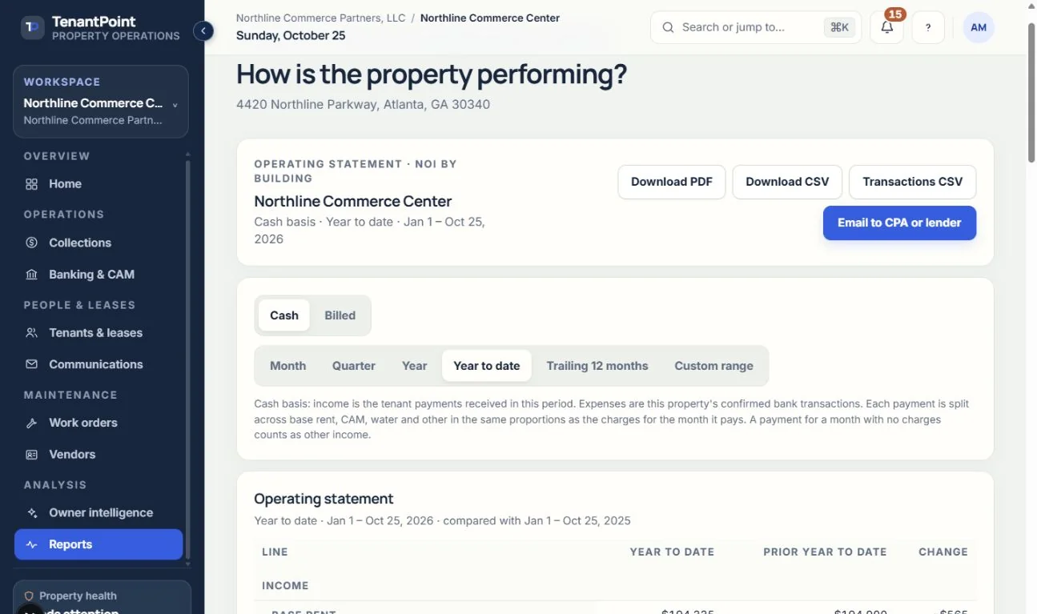
Task: Click Email to CPA or lender
Action: 899,223
